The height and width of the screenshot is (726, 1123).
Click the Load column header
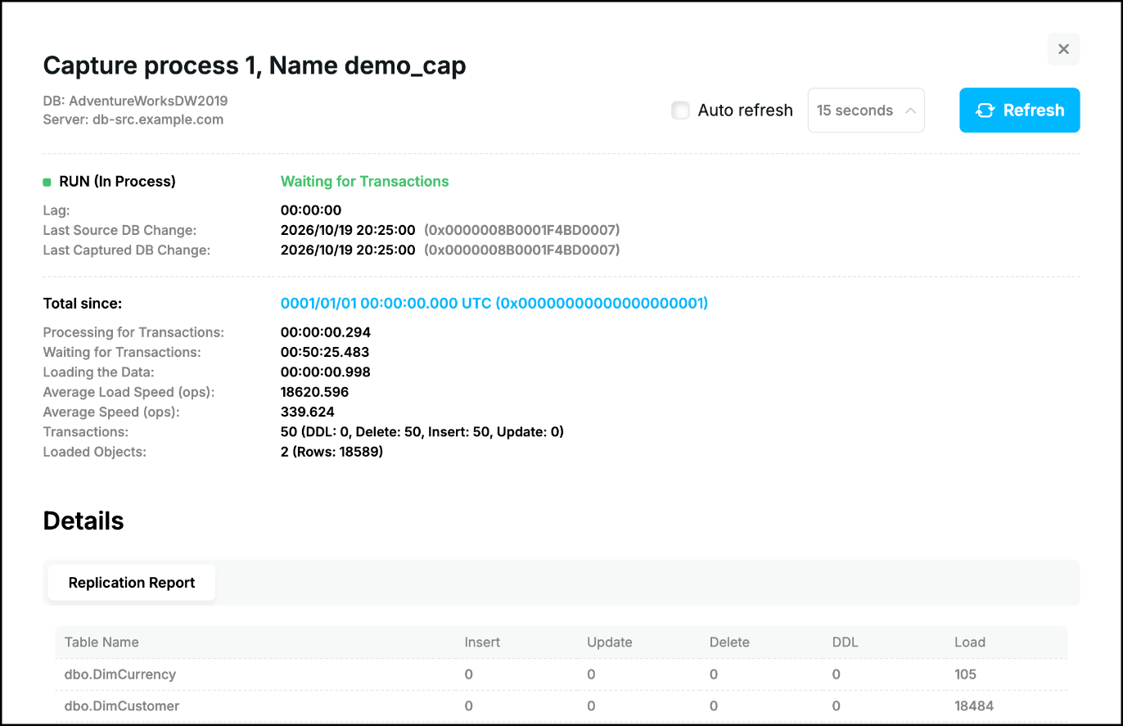970,643
